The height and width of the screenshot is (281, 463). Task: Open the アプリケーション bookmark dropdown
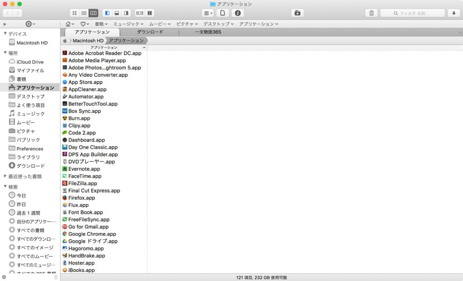coord(259,24)
